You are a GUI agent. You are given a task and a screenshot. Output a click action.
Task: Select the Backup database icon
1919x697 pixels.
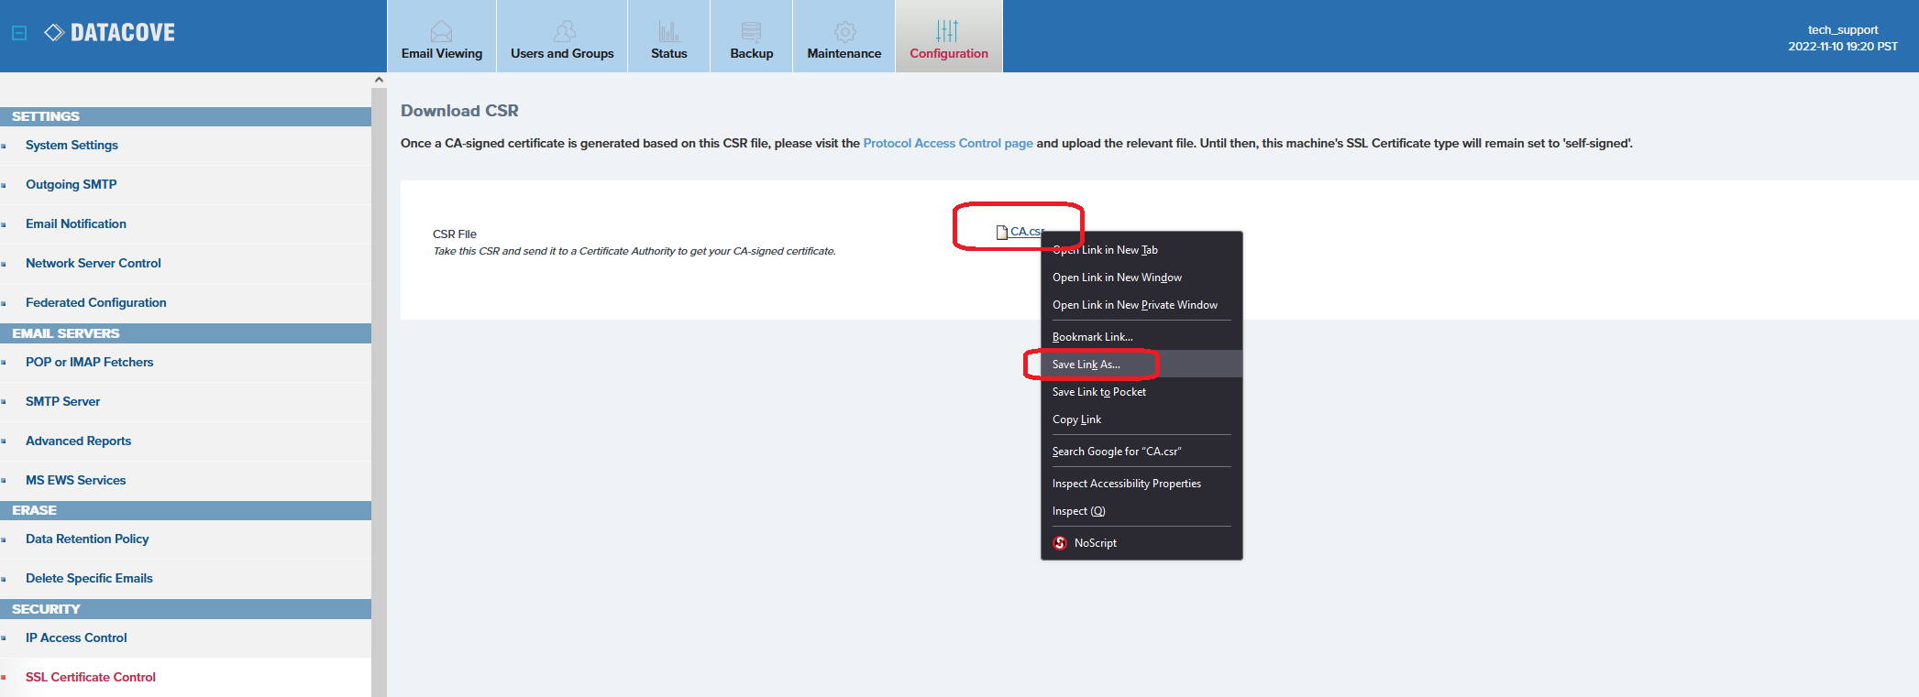(x=751, y=31)
